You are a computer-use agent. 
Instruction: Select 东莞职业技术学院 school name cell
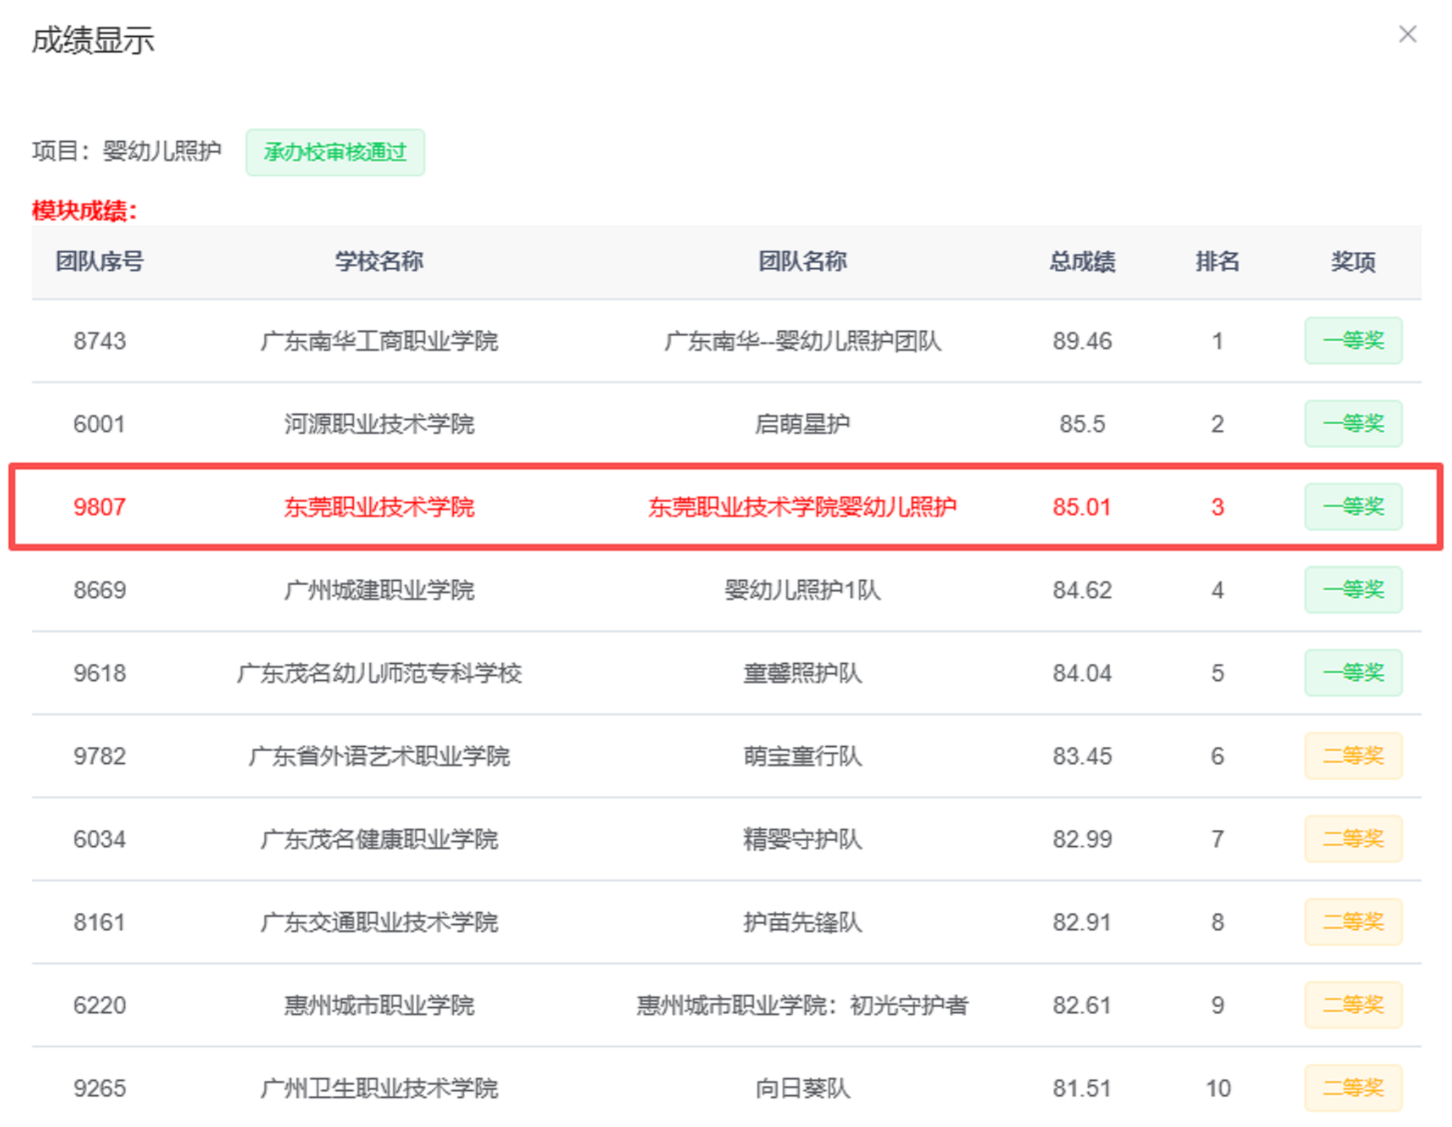[379, 506]
